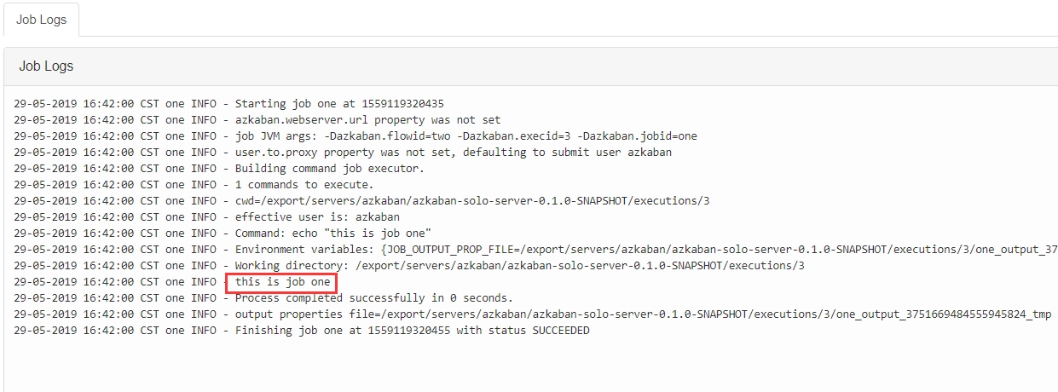Click the 'Finishing job one' SUCCEEDED line
This screenshot has height=392, width=1058.
302,331
